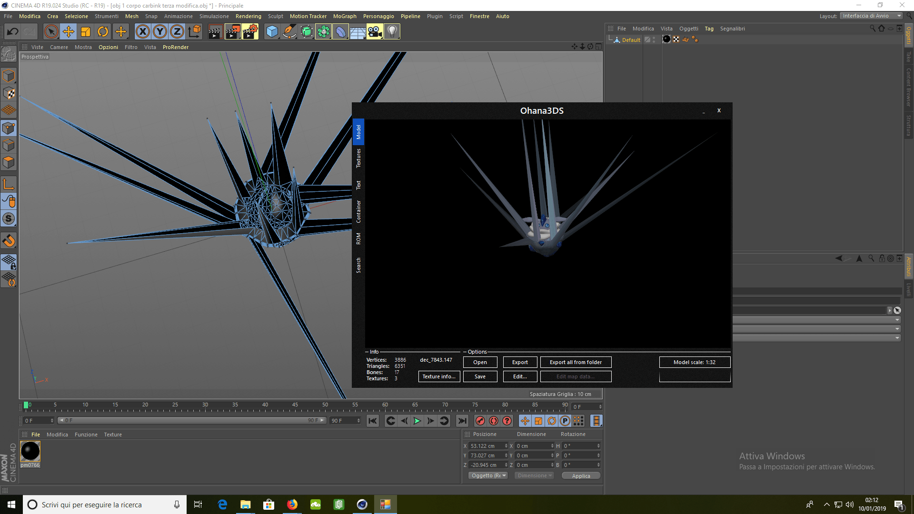Make object editable icon

point(9,55)
